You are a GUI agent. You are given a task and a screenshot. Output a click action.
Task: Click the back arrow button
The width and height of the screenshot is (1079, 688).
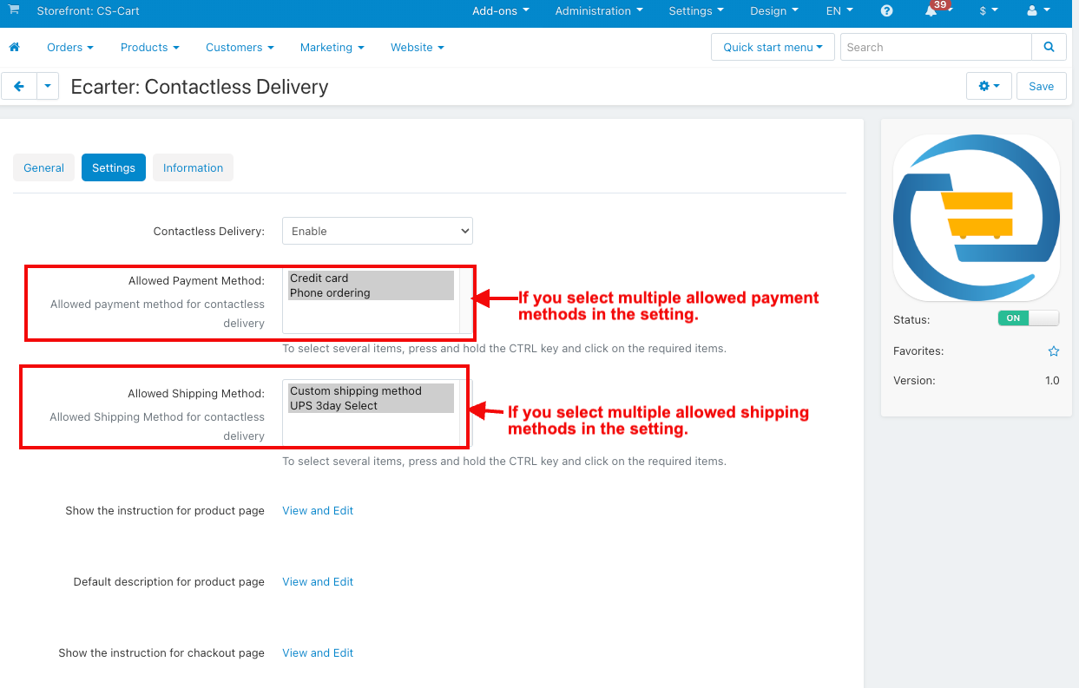coord(19,86)
